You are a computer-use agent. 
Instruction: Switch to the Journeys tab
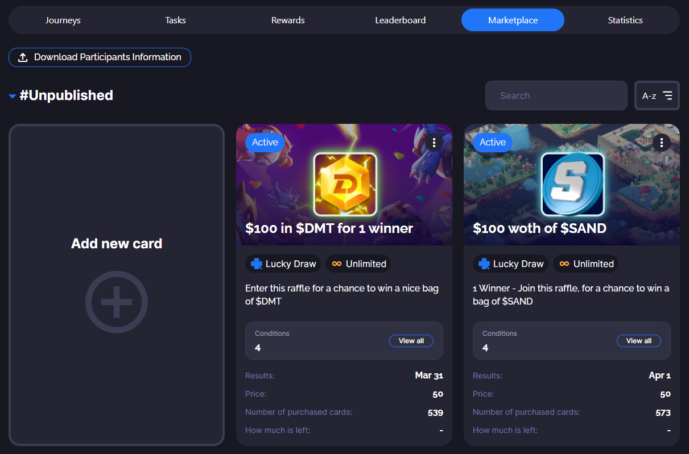coord(63,20)
